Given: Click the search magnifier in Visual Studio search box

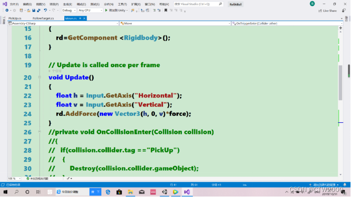Looking at the screenshot, I should click(x=220, y=4).
